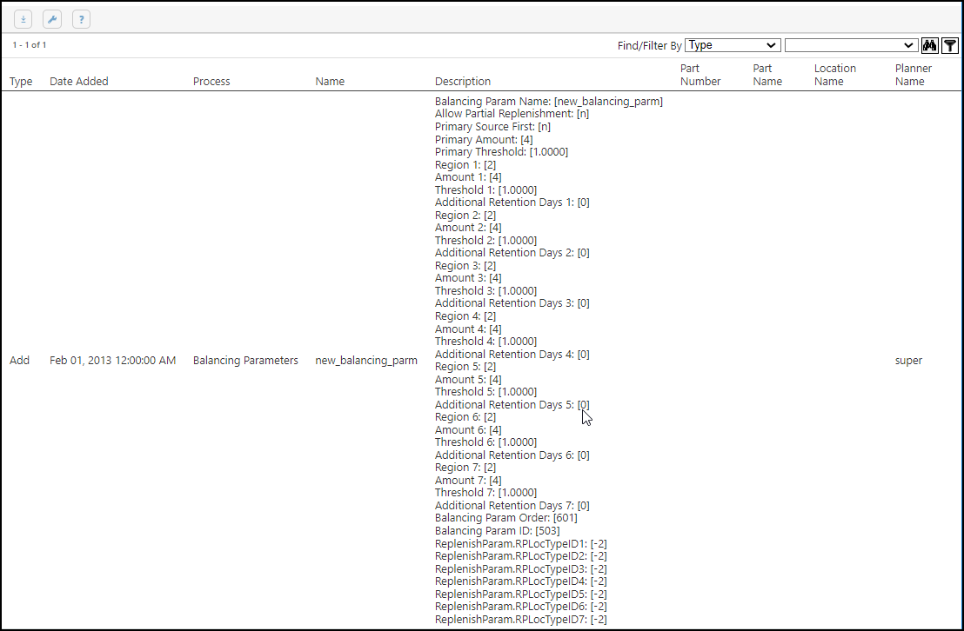Click the Part Number column header

(700, 75)
